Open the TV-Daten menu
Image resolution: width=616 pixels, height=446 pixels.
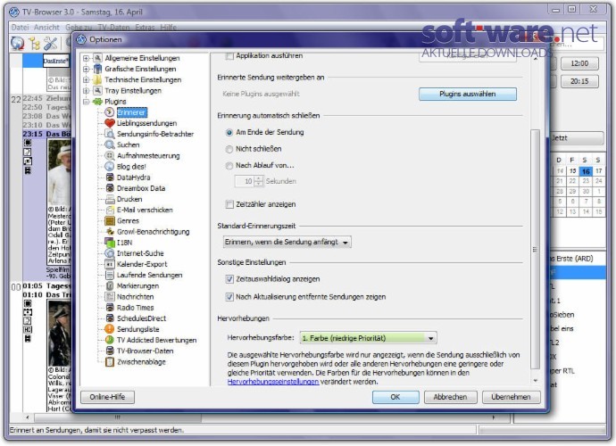click(113, 28)
